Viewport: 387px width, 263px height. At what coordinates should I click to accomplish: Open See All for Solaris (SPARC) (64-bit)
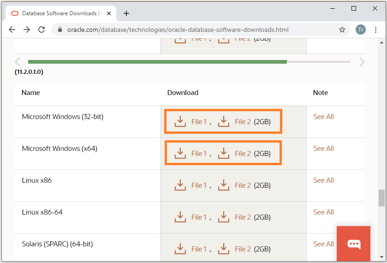[323, 244]
